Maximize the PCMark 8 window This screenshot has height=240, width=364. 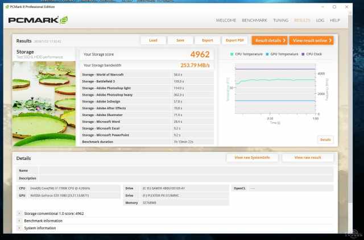334,7
